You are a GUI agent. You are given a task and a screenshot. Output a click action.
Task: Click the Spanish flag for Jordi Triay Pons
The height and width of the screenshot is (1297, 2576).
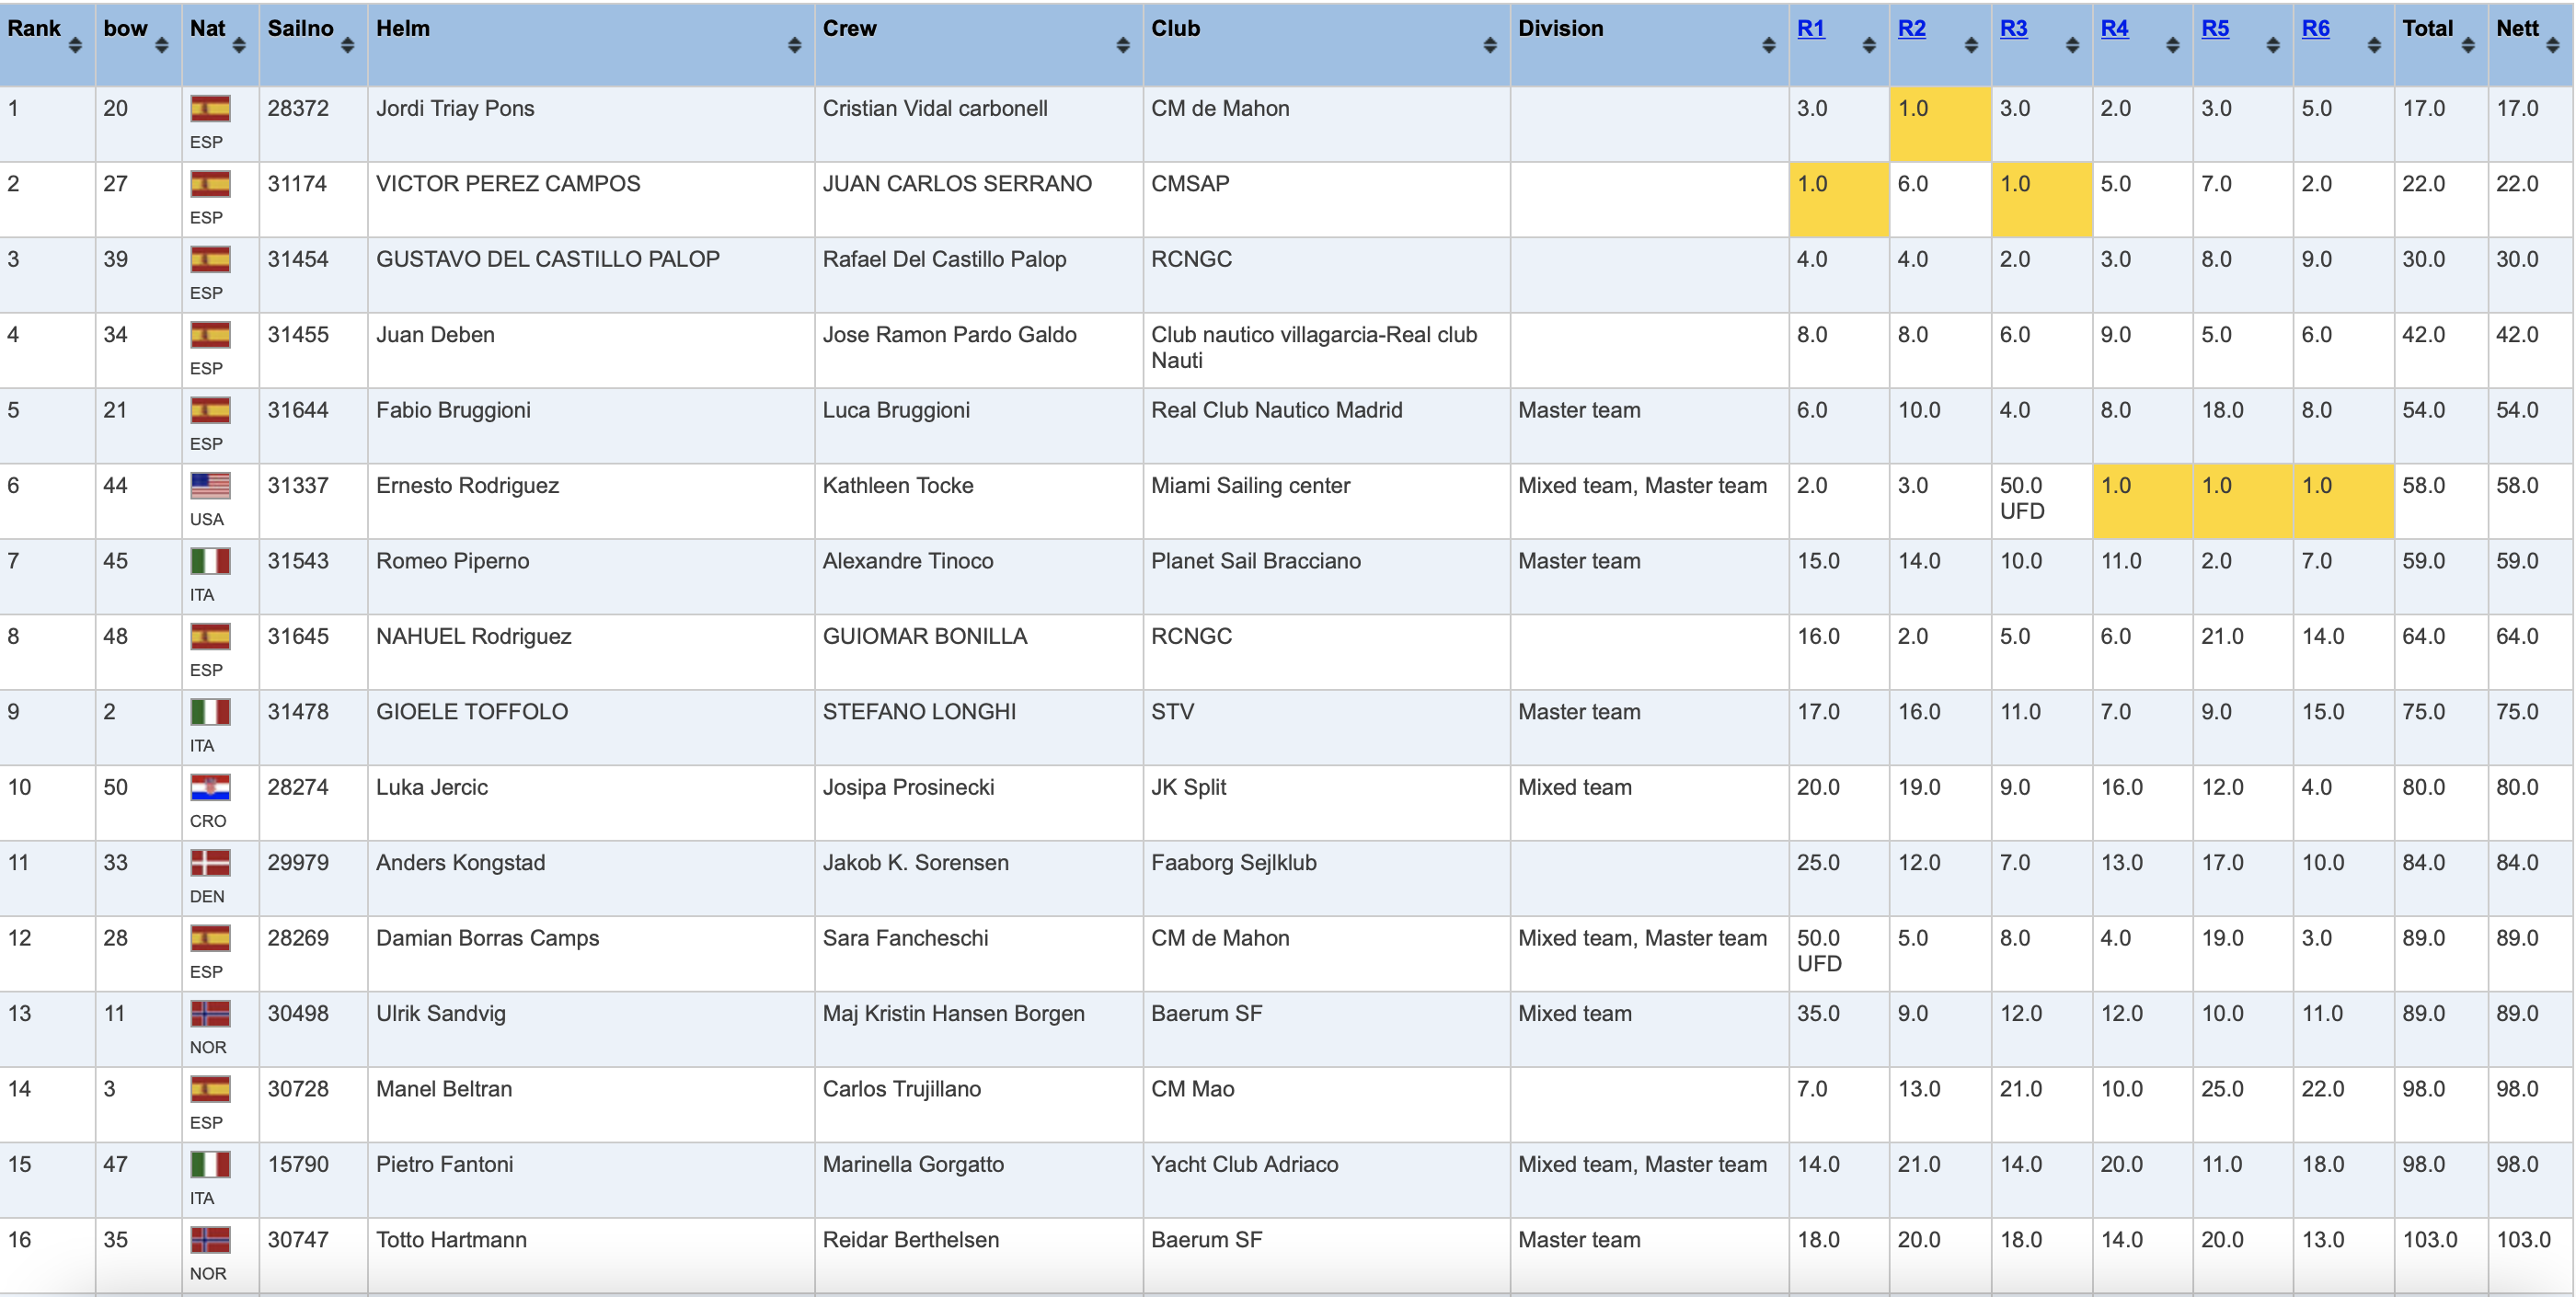(x=211, y=108)
